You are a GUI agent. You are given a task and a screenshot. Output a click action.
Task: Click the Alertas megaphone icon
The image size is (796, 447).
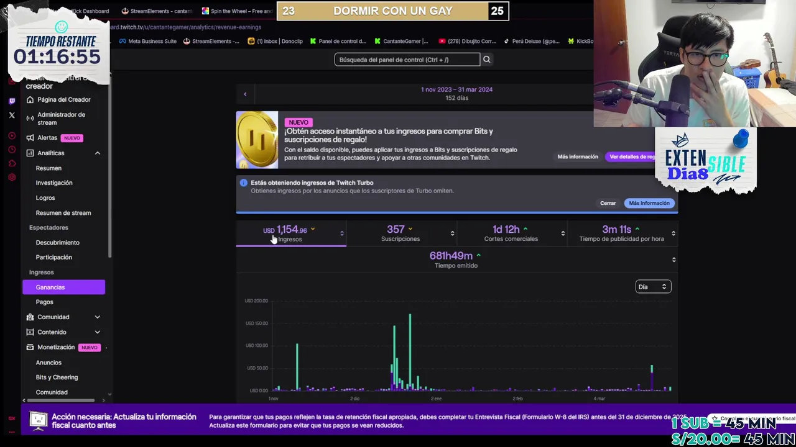tap(30, 138)
